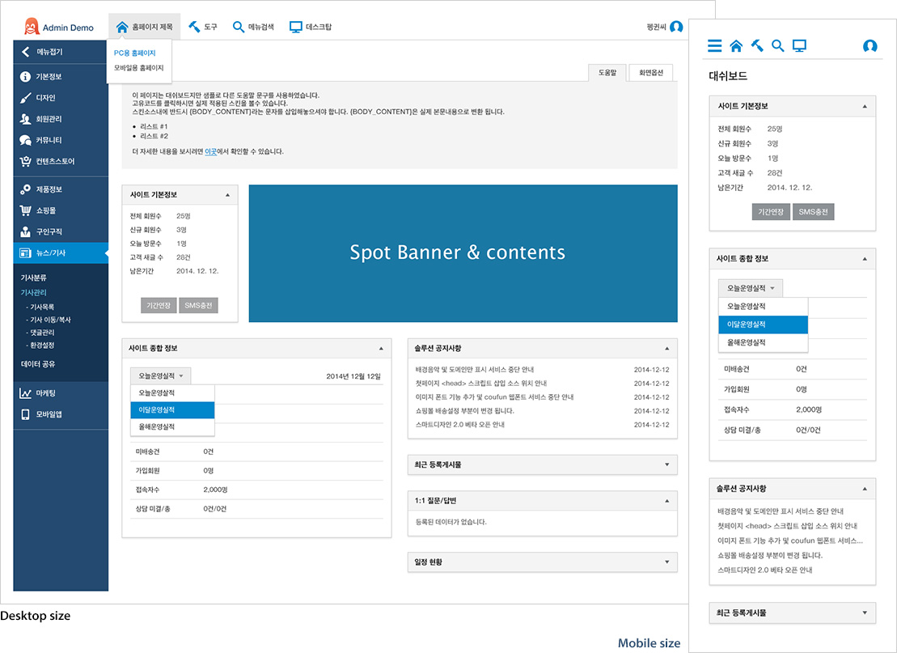Select the search icon in the mobile header

point(777,46)
